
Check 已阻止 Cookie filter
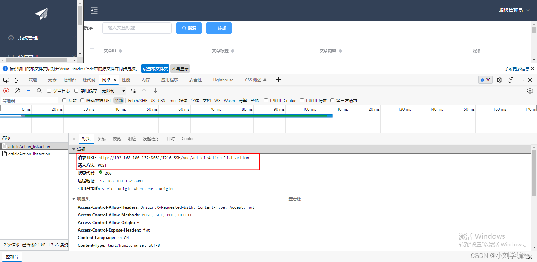(266, 100)
